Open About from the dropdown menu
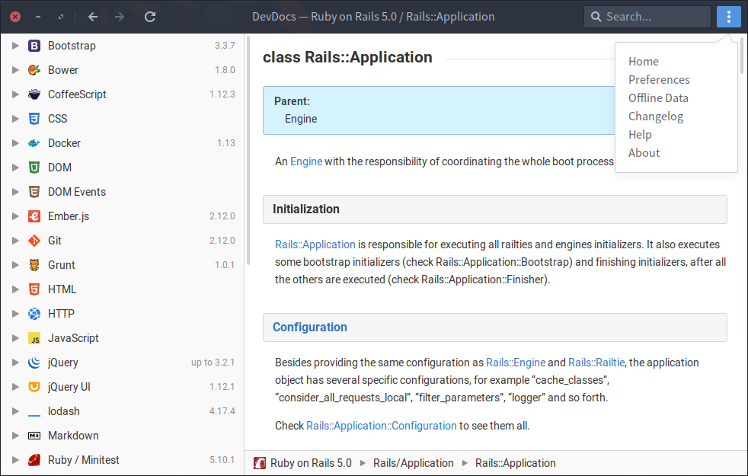The width and height of the screenshot is (748, 476). point(644,152)
